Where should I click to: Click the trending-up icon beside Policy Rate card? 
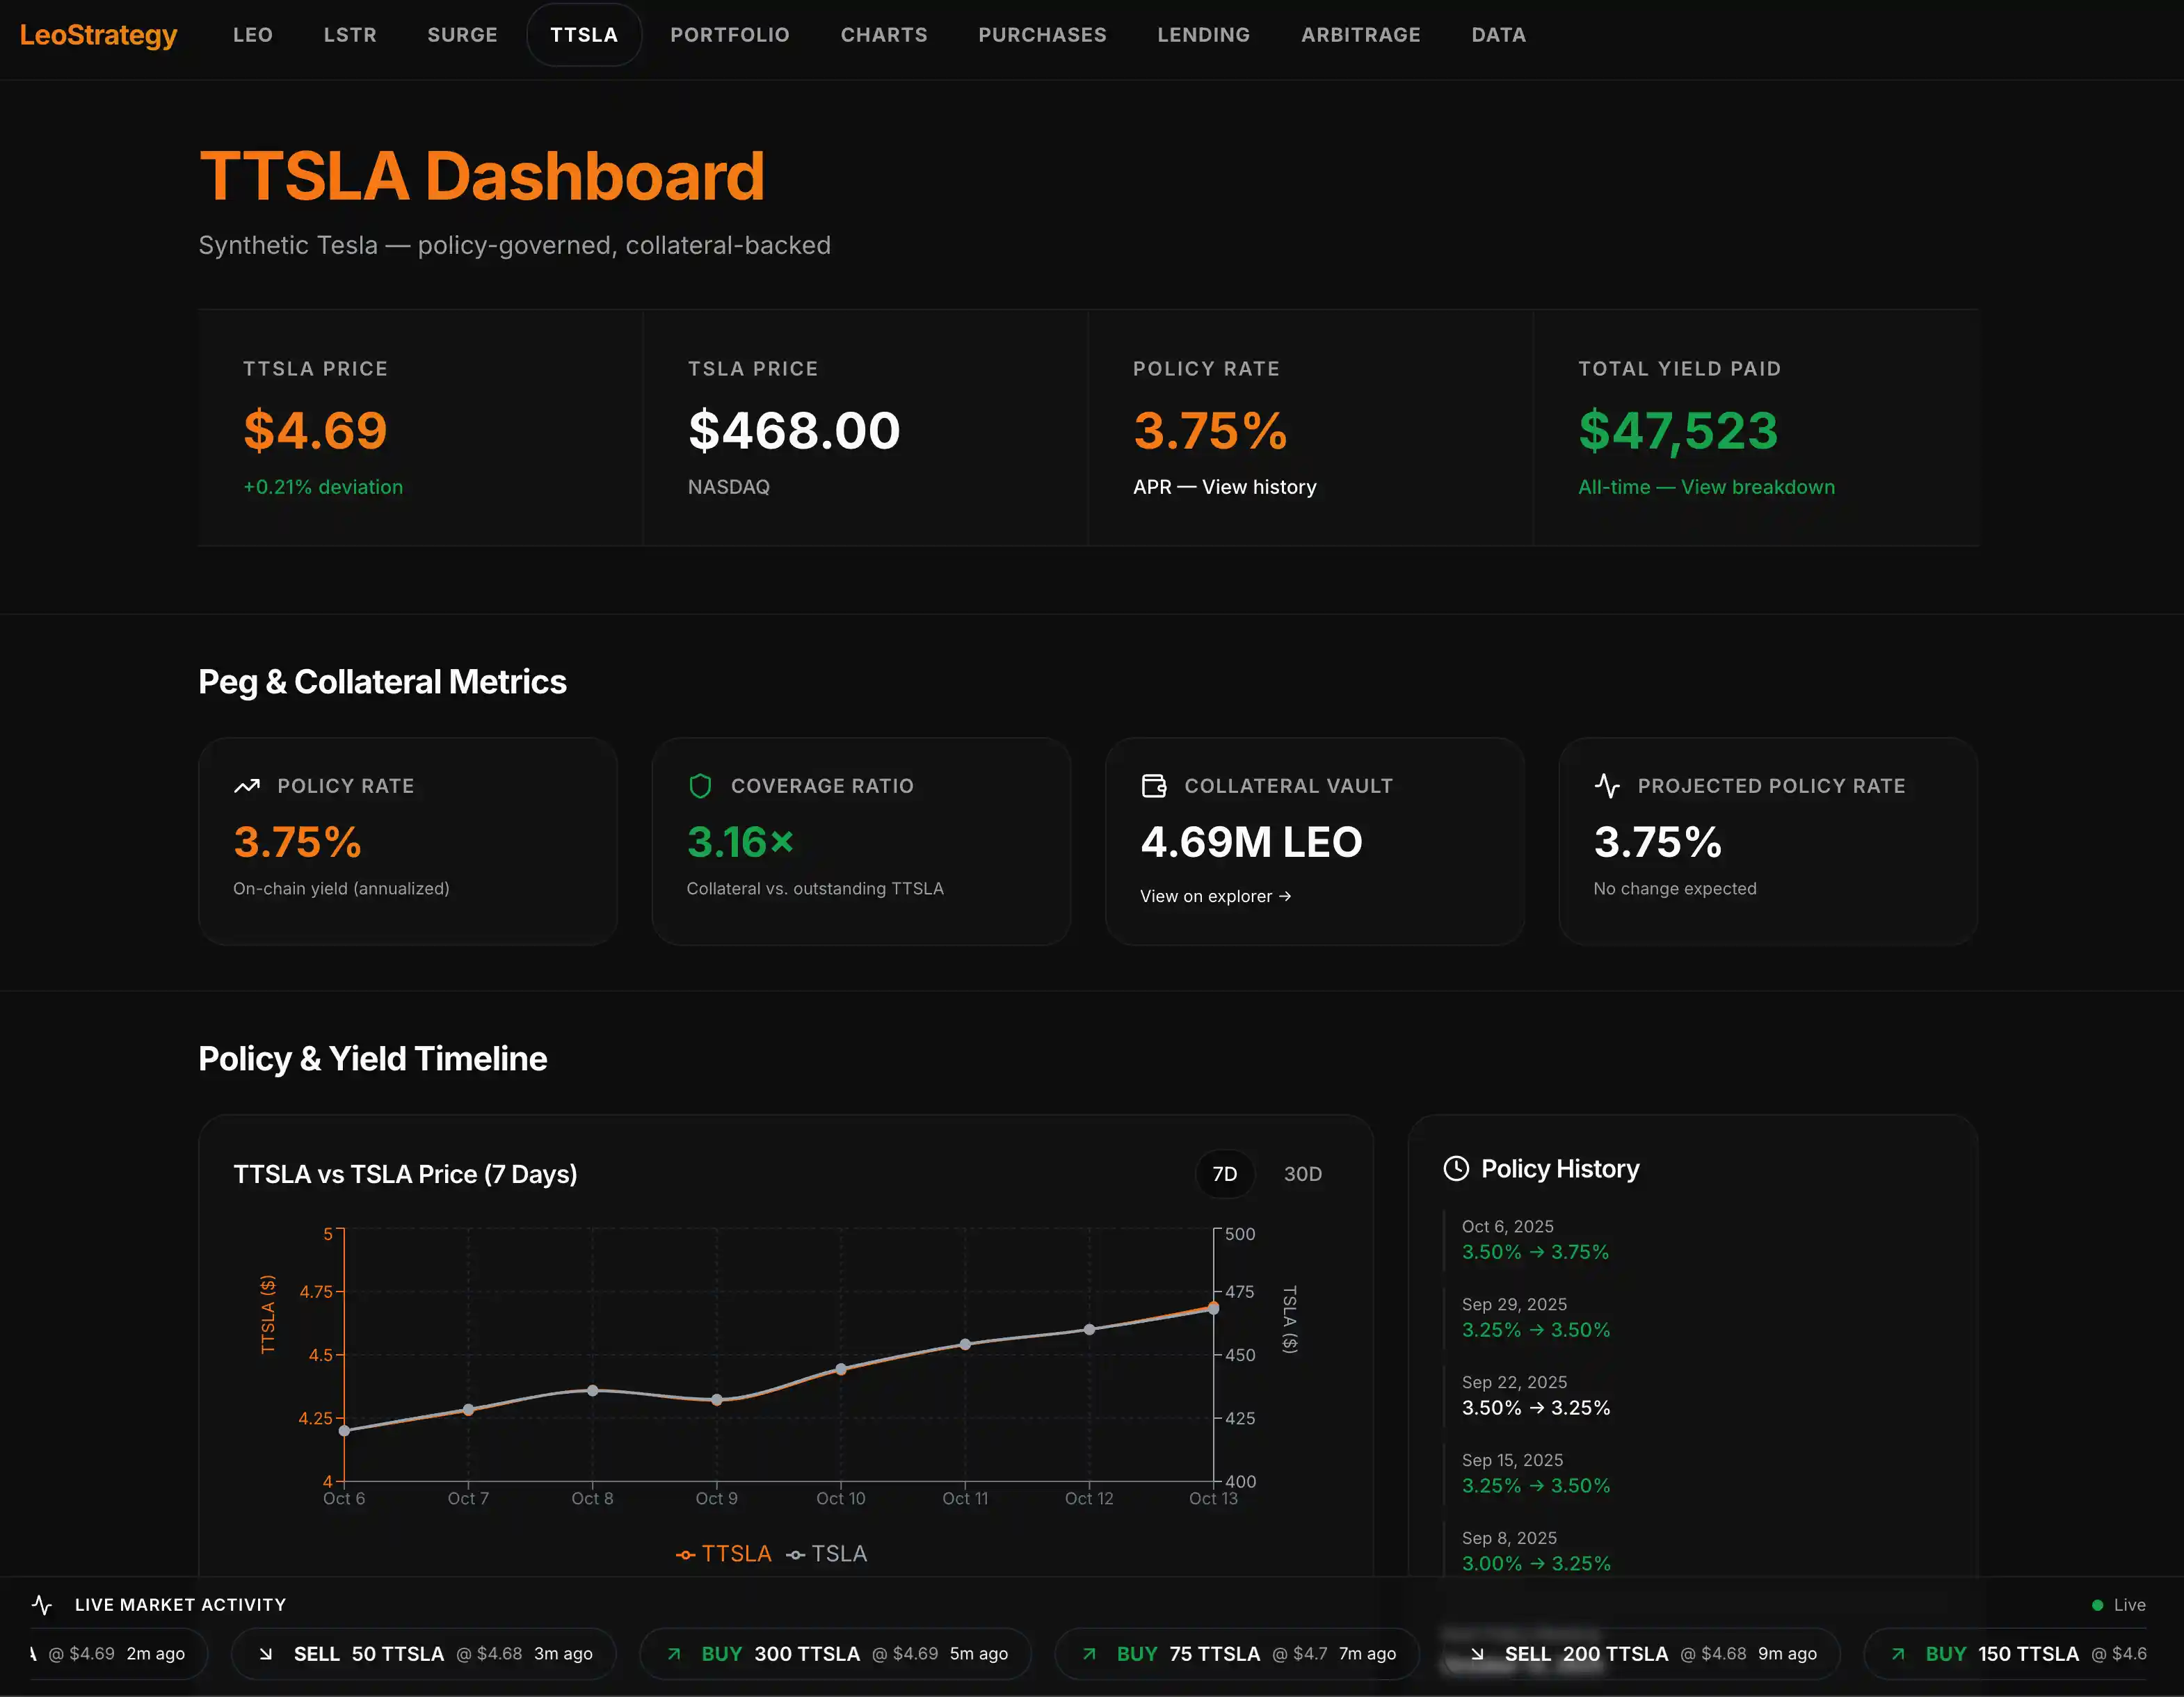coord(247,786)
